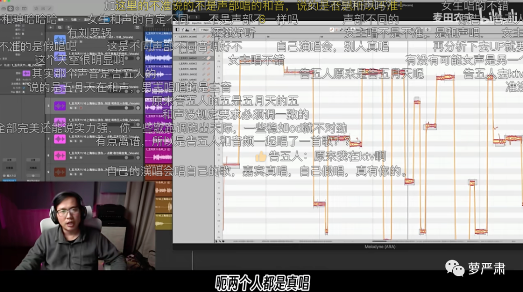Click the 输入 1-2 input slot
523x292 pixels.
[10, 175]
